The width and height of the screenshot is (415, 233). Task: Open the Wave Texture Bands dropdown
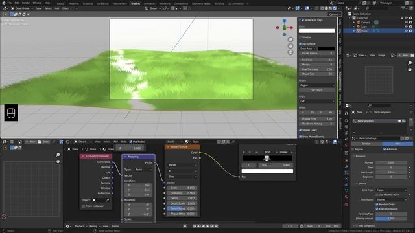(x=182, y=165)
